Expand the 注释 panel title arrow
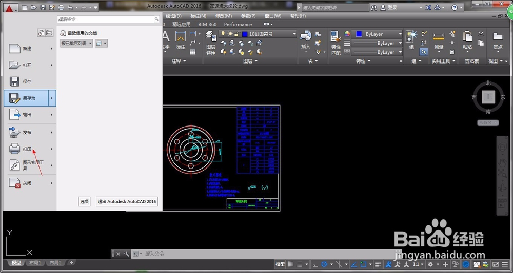This screenshot has width=513, height=273. tap(184, 61)
